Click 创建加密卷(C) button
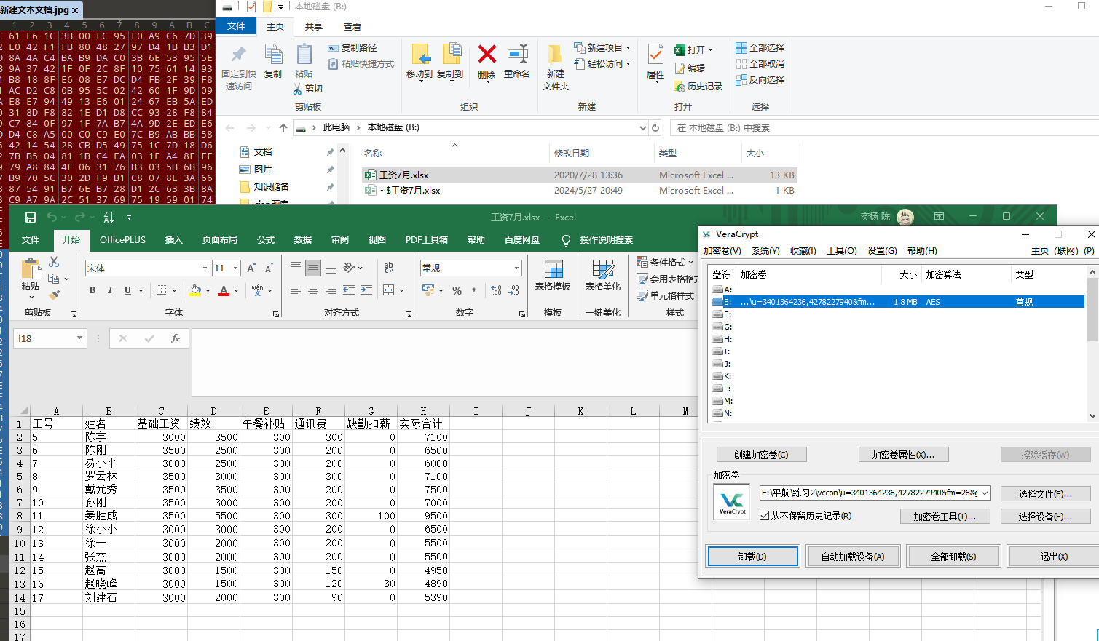1099x641 pixels. point(761,455)
